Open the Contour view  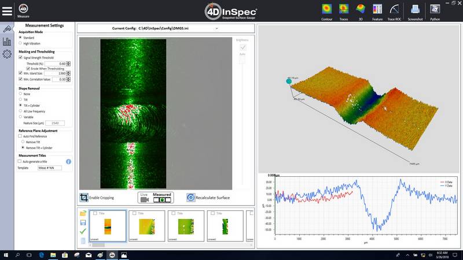[326, 12]
